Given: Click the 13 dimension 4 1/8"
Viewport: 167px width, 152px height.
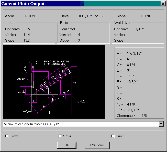Looking at the screenshot, I should pyautogui.click(x=132, y=104).
